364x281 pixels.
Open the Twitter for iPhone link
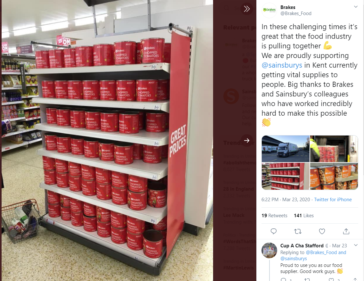point(333,200)
